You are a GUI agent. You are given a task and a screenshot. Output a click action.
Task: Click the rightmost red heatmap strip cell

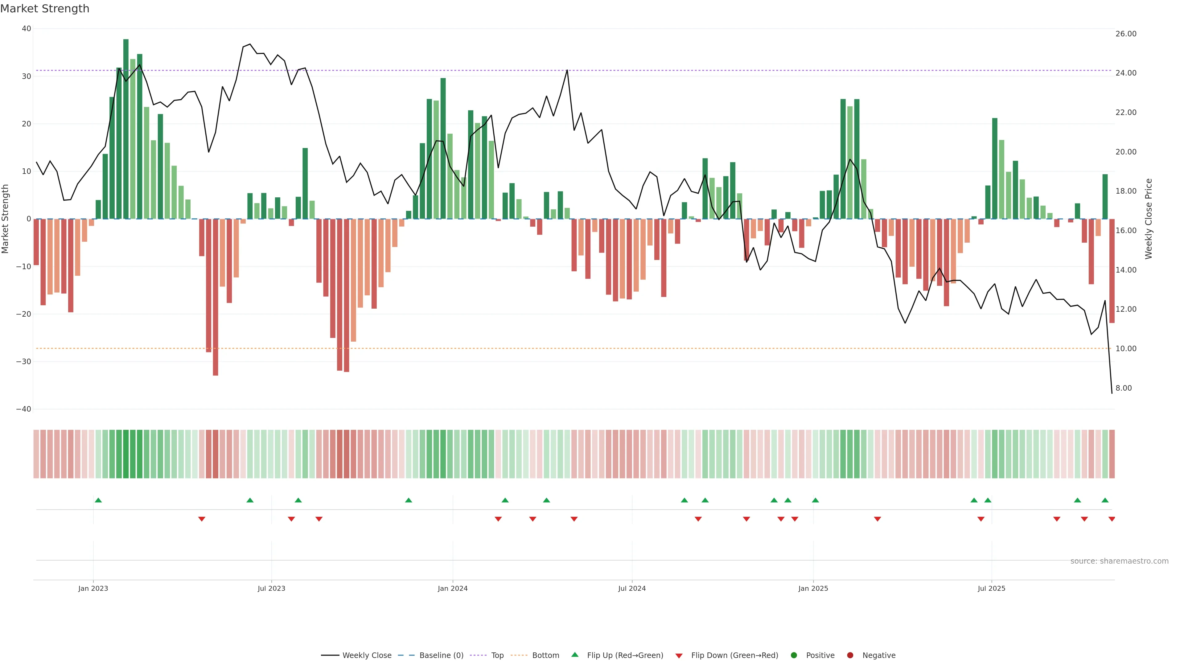coord(1112,454)
